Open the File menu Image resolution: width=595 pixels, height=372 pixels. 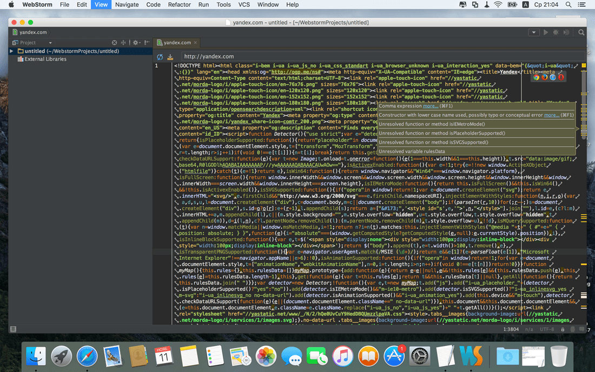[64, 4]
